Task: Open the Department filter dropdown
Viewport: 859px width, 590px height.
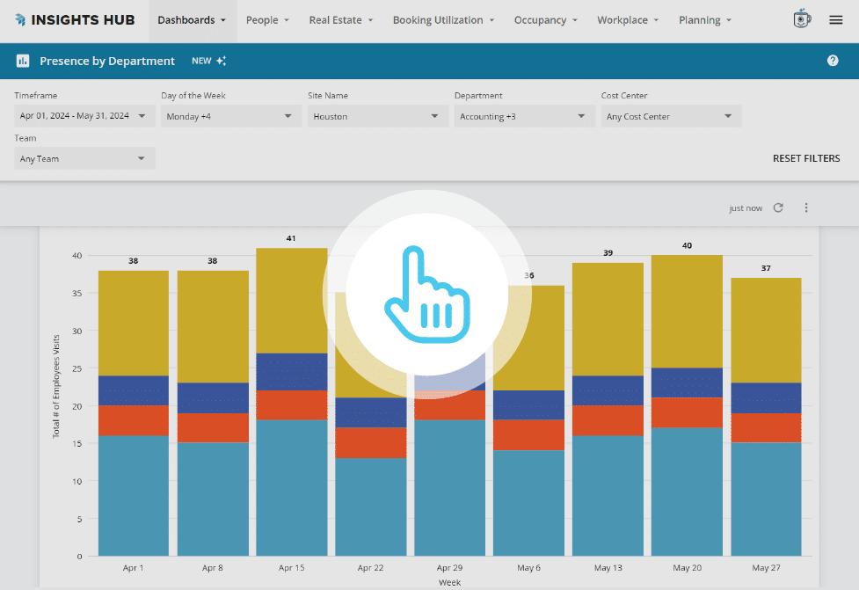Action: (524, 116)
